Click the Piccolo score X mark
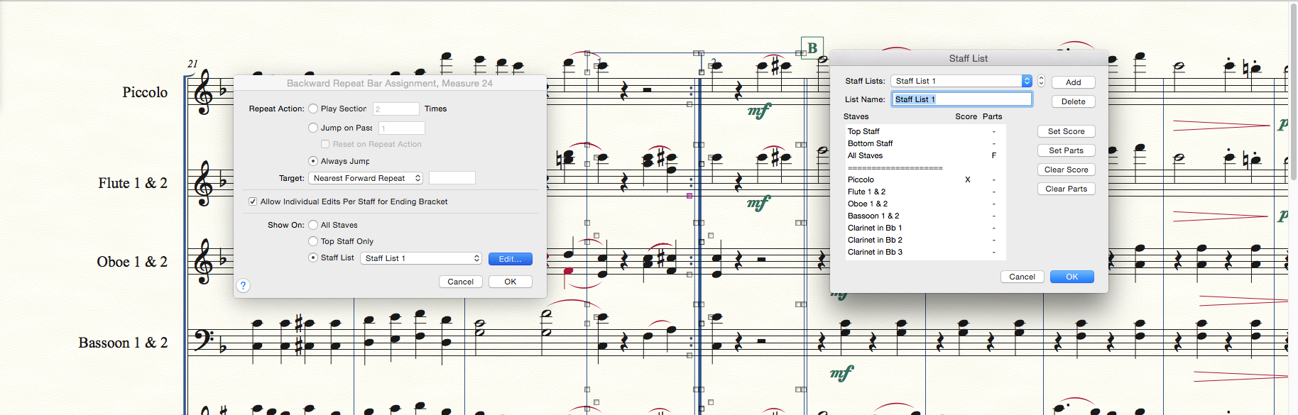1298x415 pixels. 967,179
